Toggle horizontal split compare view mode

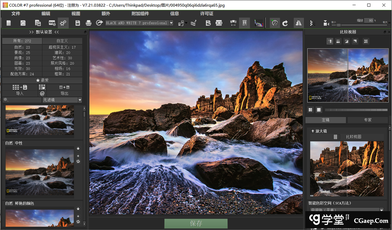(338, 41)
